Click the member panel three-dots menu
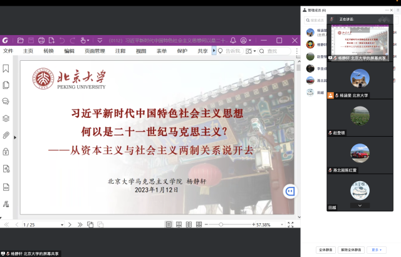401x257 pixels. click(x=387, y=10)
